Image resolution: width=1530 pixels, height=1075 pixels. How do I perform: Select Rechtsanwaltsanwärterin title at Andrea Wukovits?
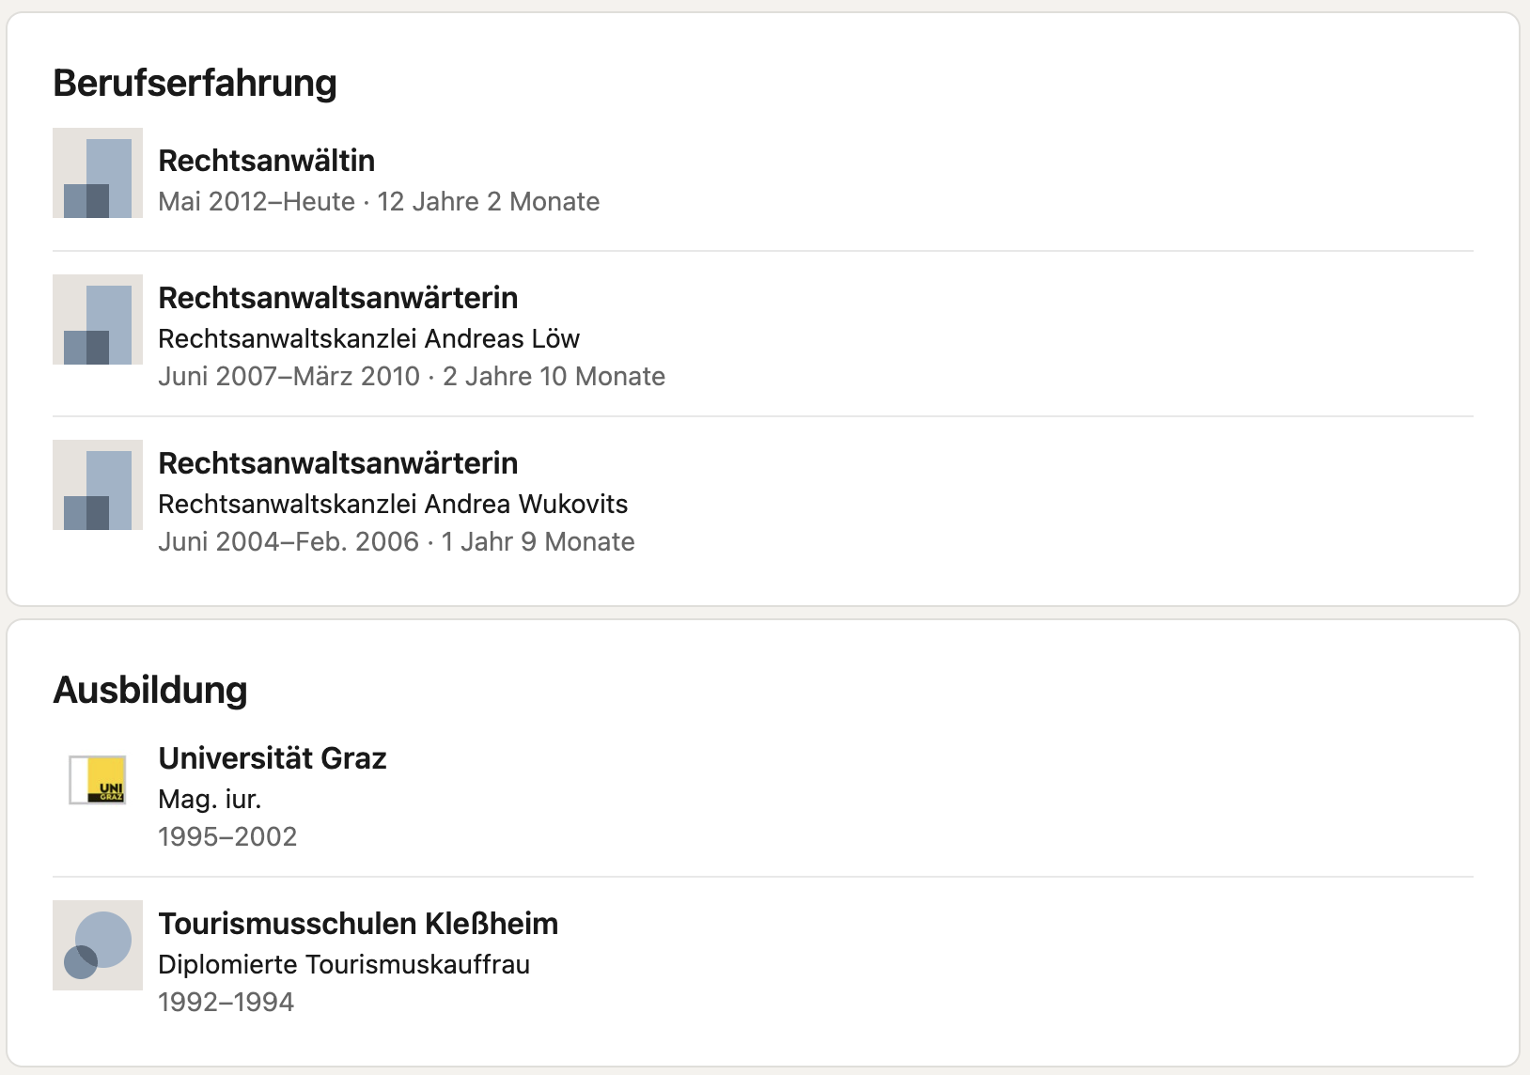coord(338,463)
